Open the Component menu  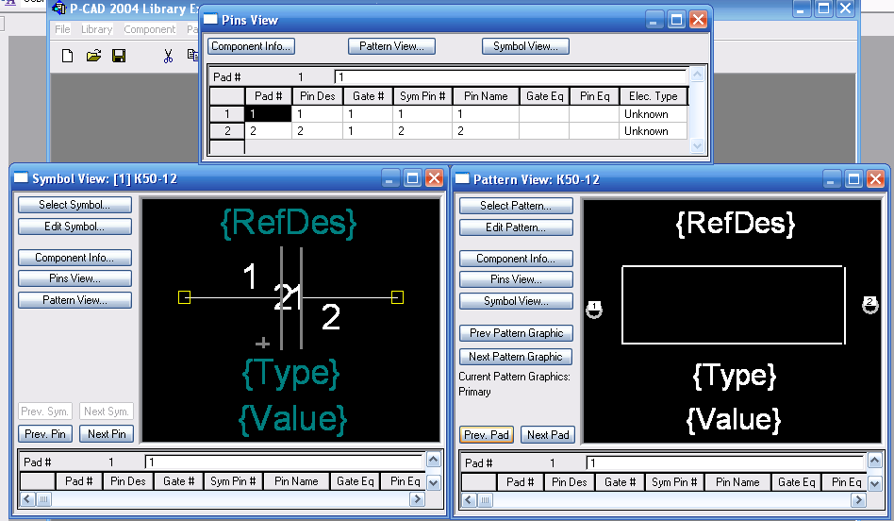coord(149,29)
